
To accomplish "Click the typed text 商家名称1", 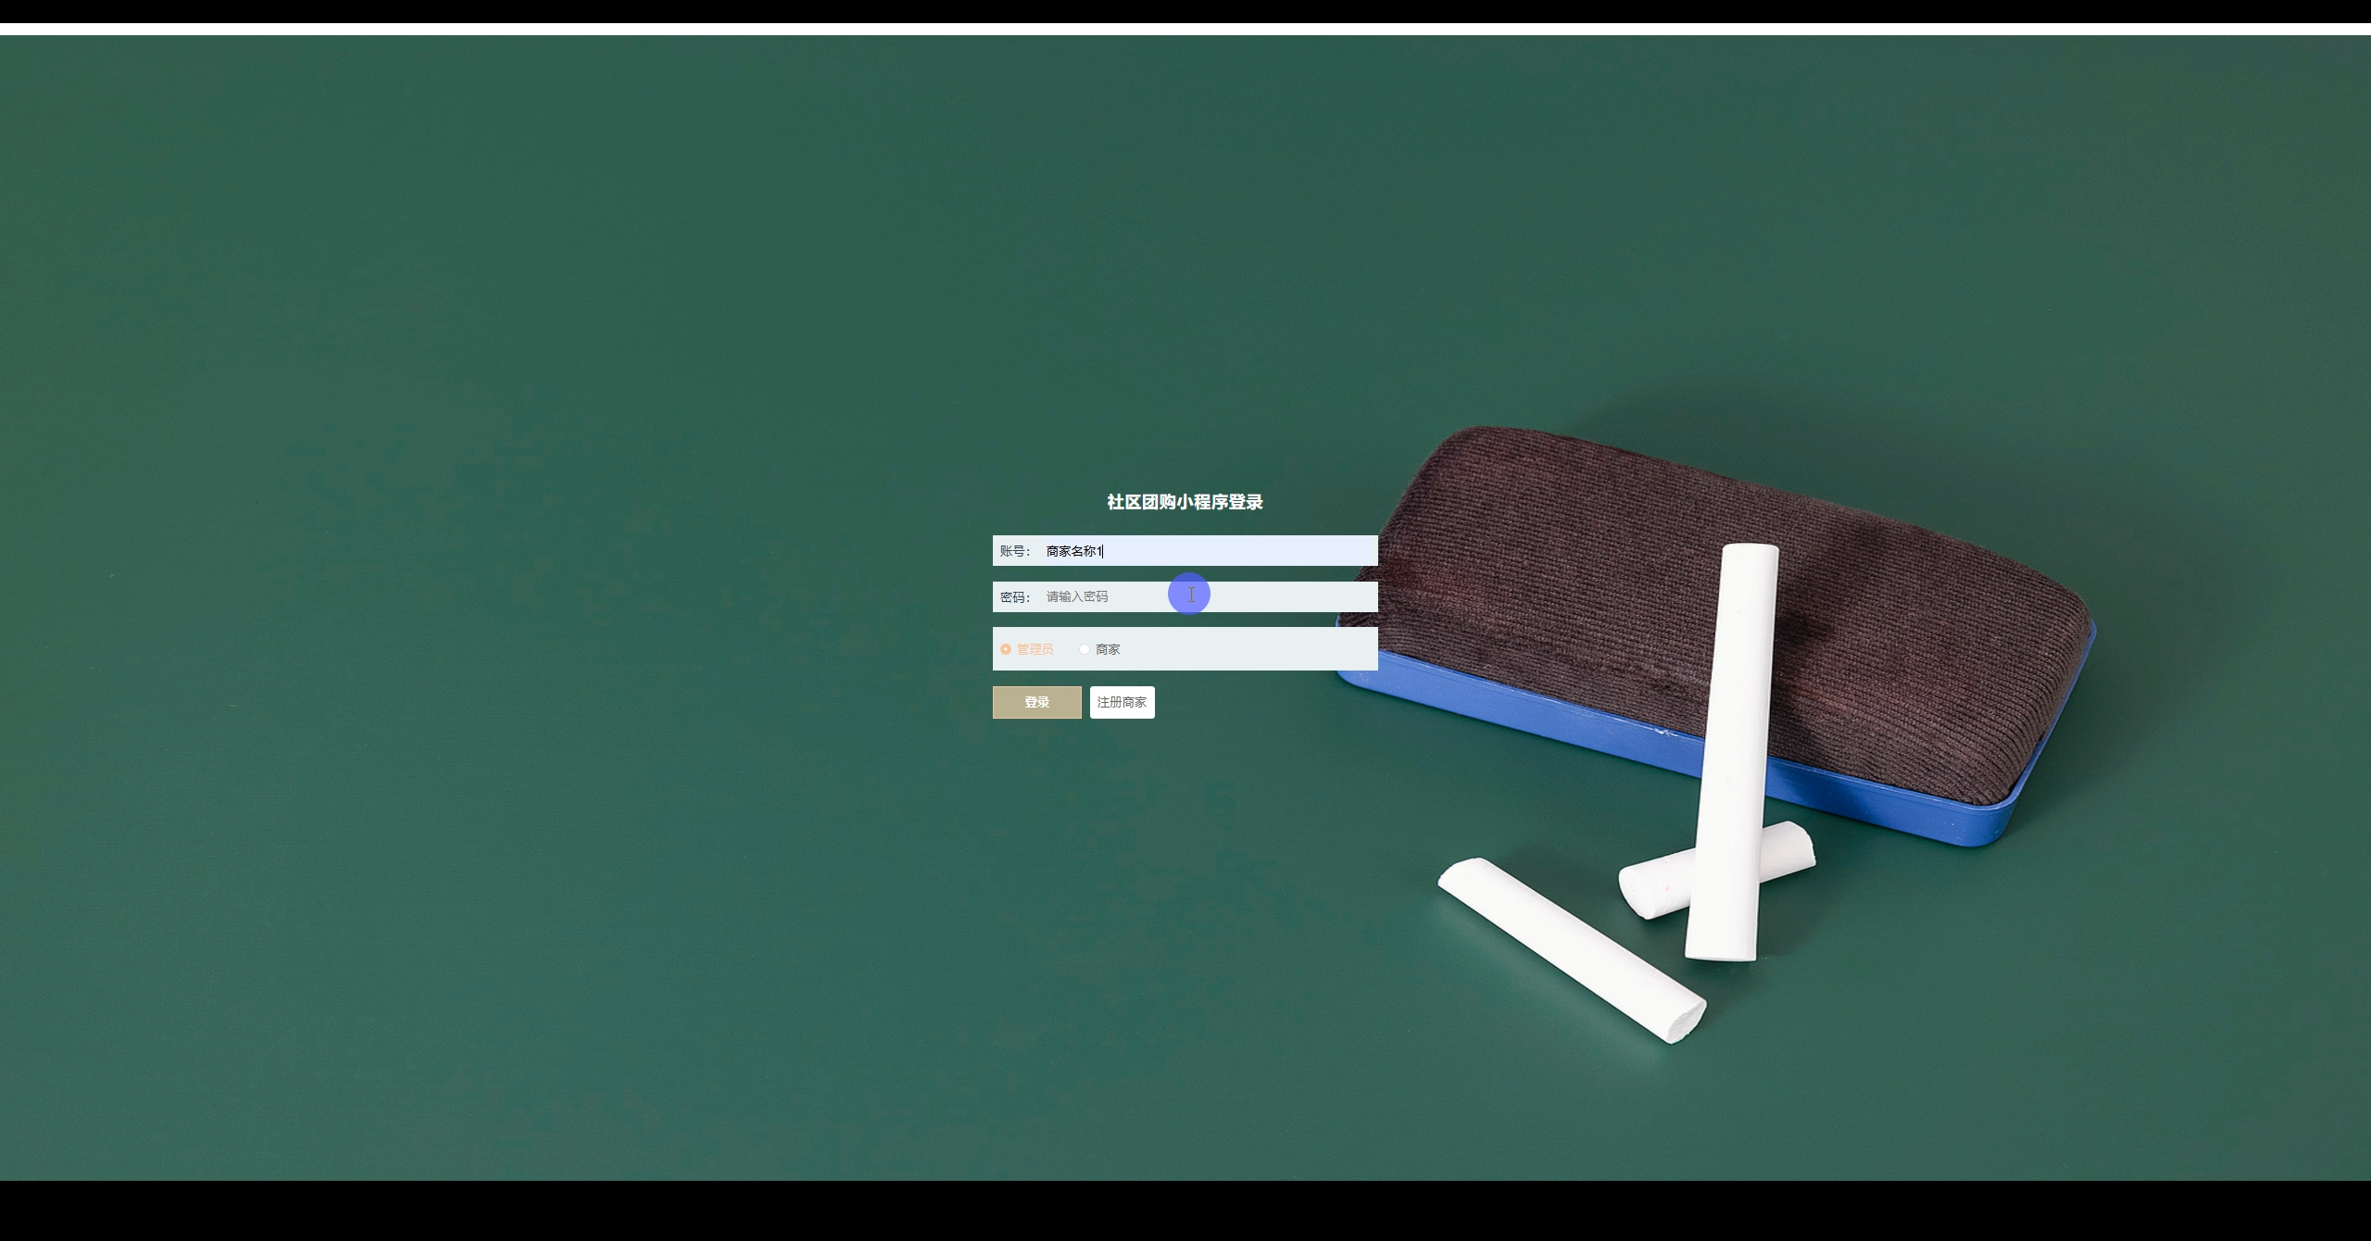I will 1073,551.
